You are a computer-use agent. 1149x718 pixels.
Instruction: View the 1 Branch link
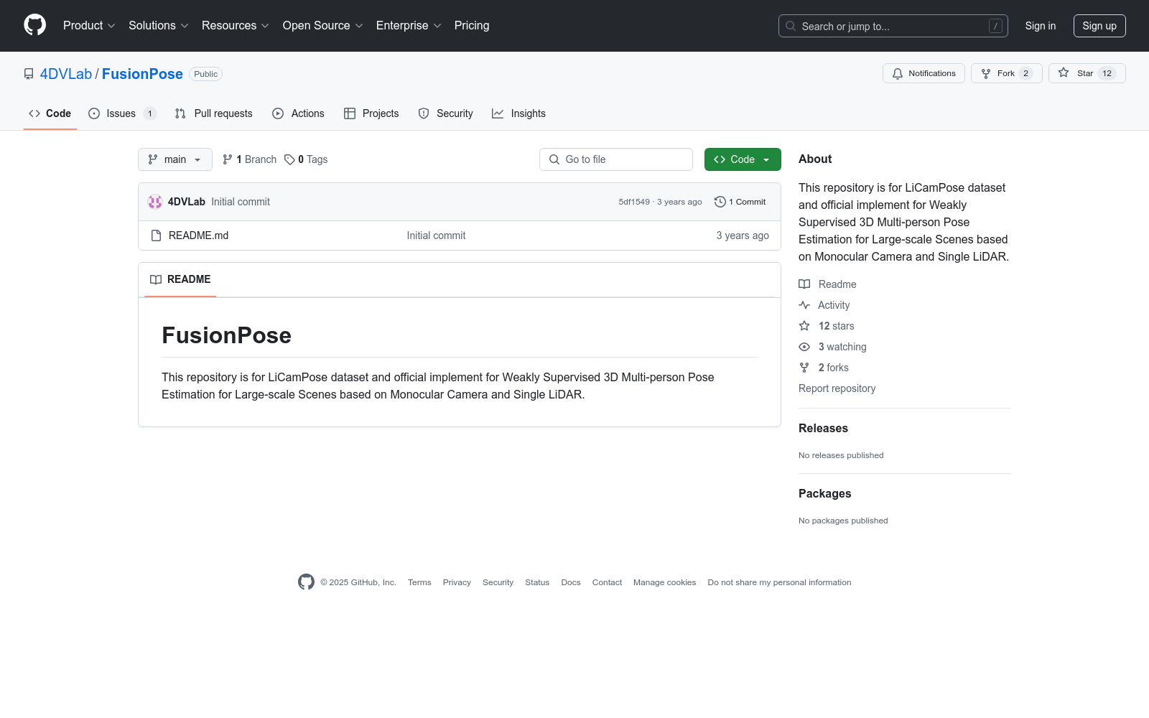point(249,159)
